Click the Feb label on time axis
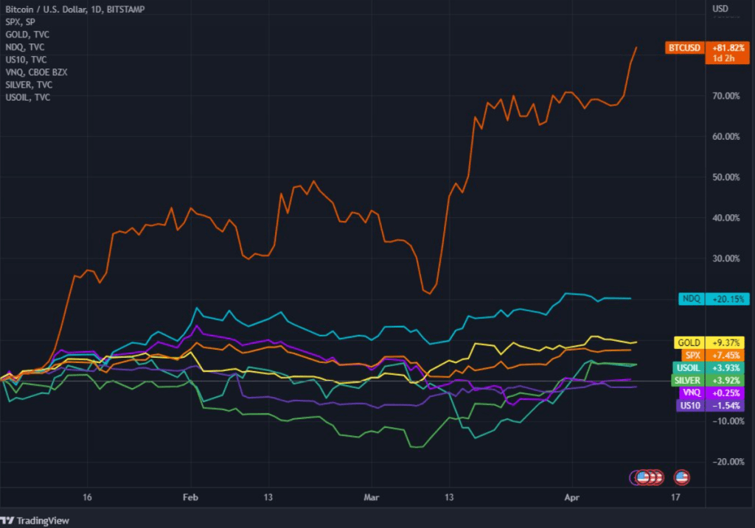 (x=190, y=497)
